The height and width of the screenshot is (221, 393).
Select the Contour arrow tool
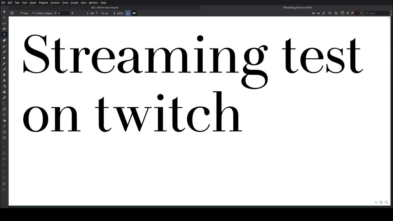tap(4, 12)
